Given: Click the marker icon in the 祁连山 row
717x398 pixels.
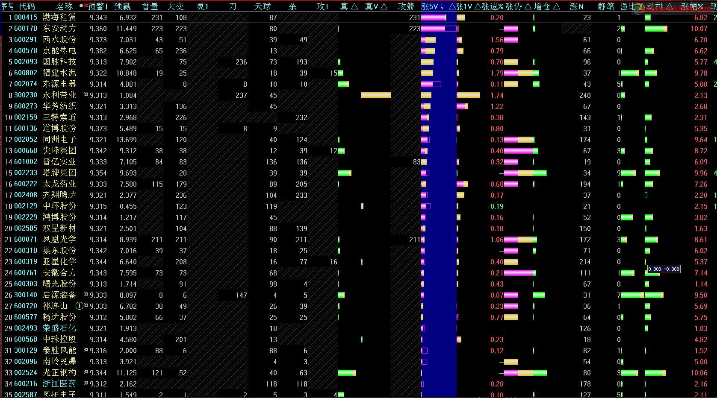Looking at the screenshot, I should click(86, 306).
